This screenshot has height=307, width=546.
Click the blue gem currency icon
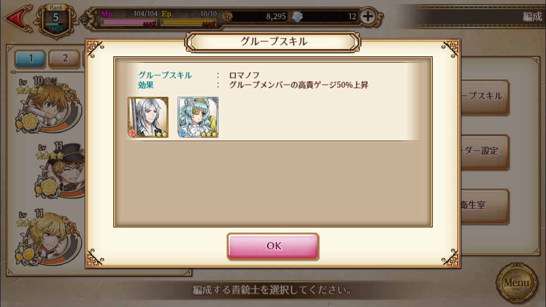click(297, 17)
